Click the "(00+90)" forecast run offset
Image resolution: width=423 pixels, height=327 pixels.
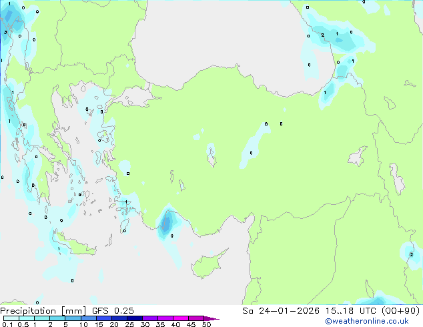point(401,311)
